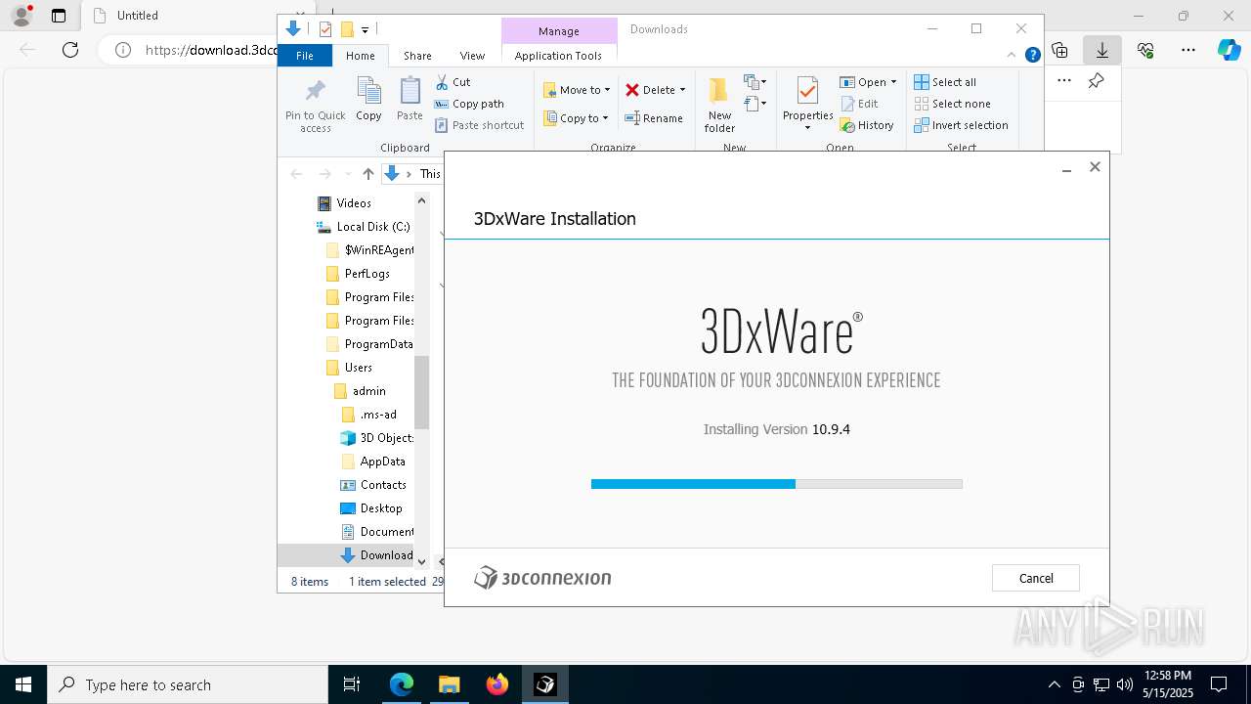Open File Explorer from taskbar
1251x704 pixels.
pos(450,684)
